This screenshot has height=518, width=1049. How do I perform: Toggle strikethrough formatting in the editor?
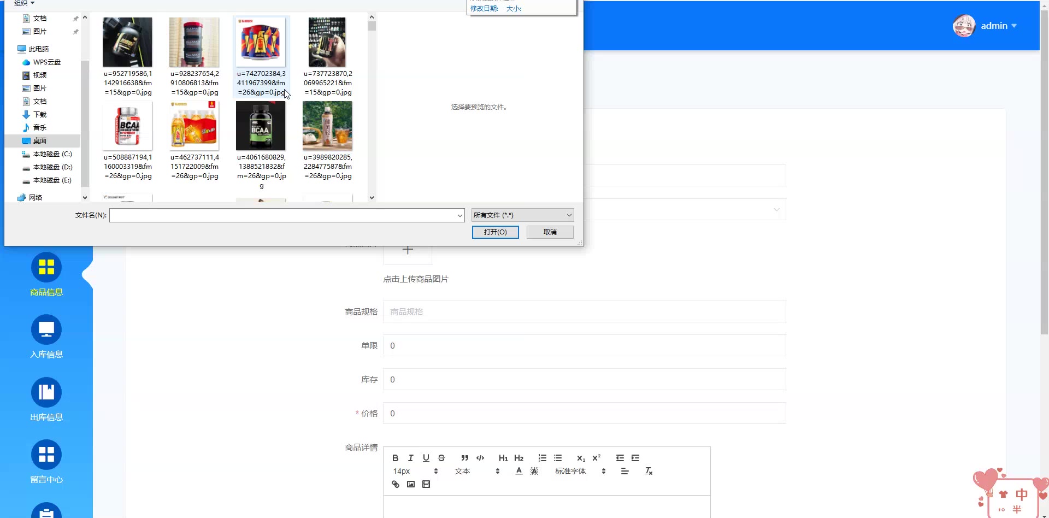(441, 458)
